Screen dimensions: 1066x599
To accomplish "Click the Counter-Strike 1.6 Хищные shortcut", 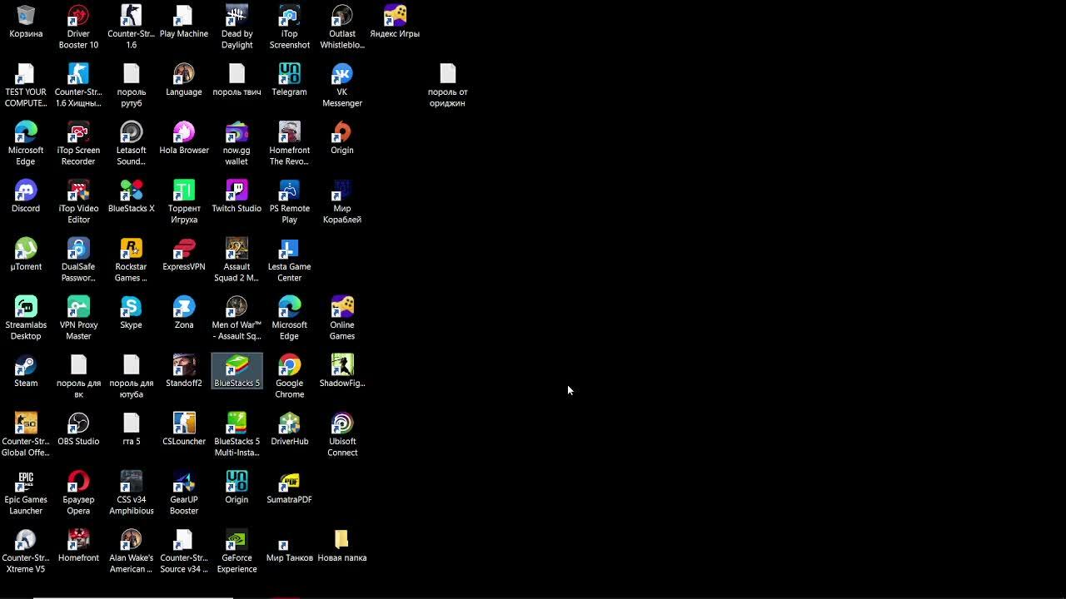I will pyautogui.click(x=78, y=85).
